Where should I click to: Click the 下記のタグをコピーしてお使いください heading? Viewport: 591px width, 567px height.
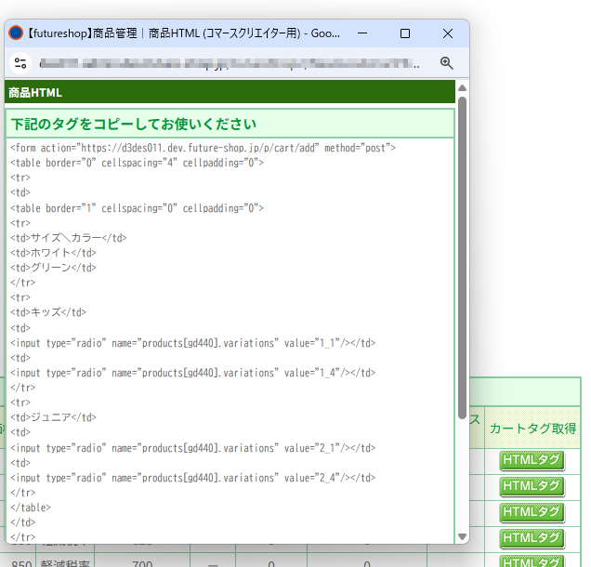click(x=134, y=124)
